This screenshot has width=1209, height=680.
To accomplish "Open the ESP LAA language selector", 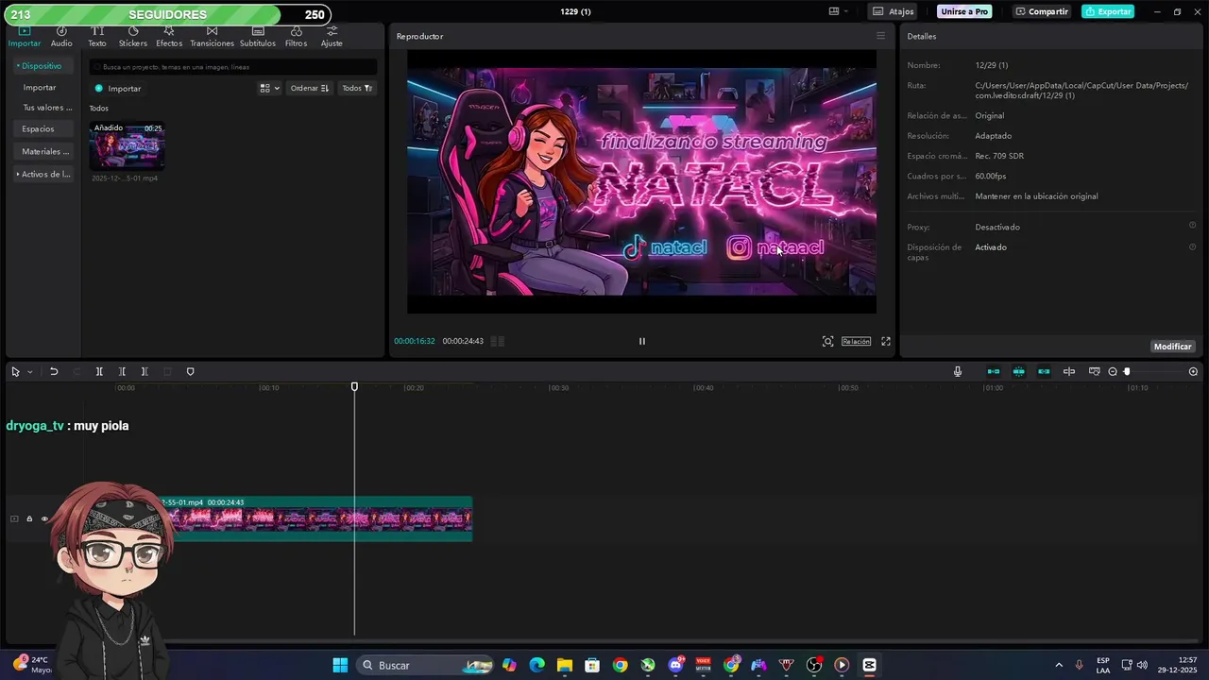I will 1103,665.
